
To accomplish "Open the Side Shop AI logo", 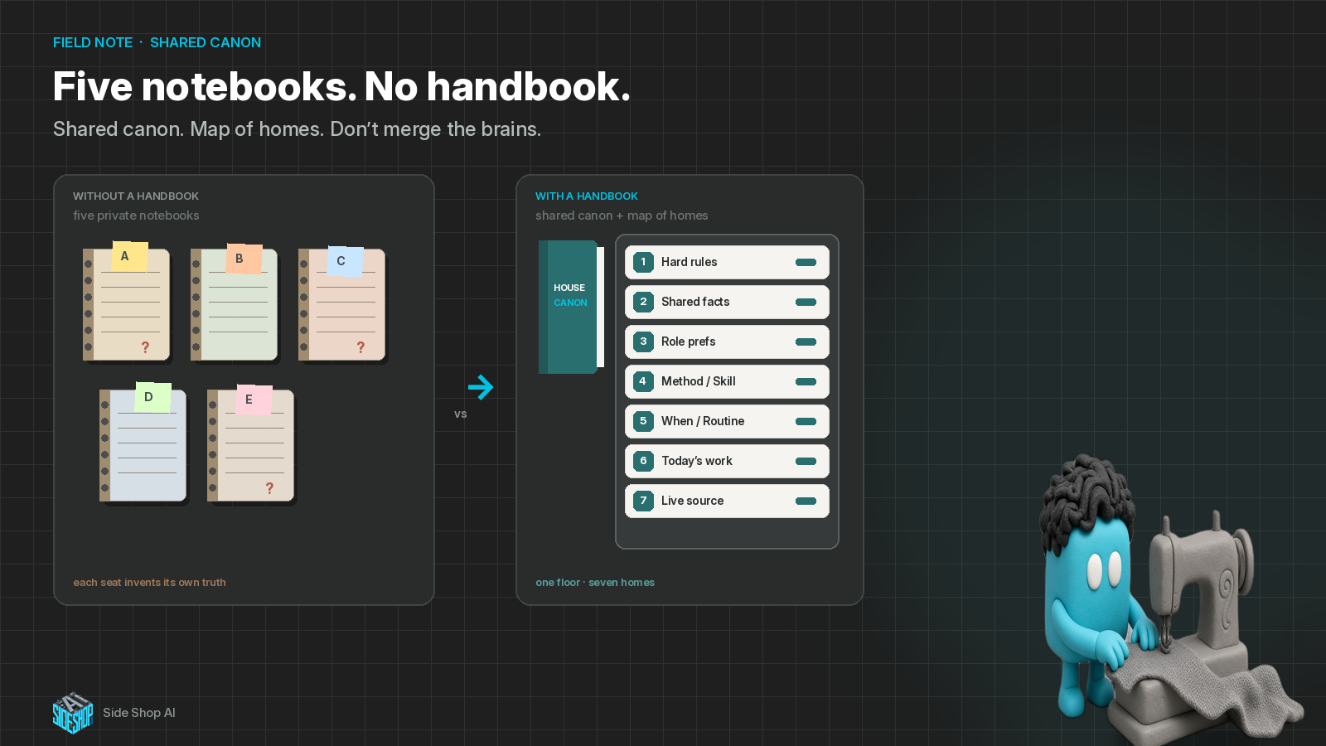I will [73, 713].
